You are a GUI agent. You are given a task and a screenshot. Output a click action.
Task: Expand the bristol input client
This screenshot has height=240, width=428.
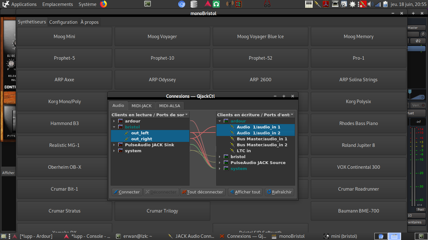point(220,157)
